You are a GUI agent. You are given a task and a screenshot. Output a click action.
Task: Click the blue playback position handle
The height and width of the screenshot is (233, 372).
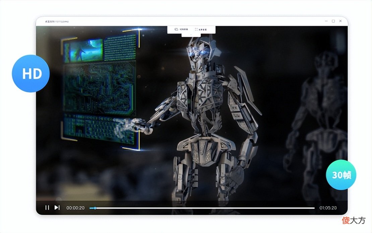click(x=95, y=208)
